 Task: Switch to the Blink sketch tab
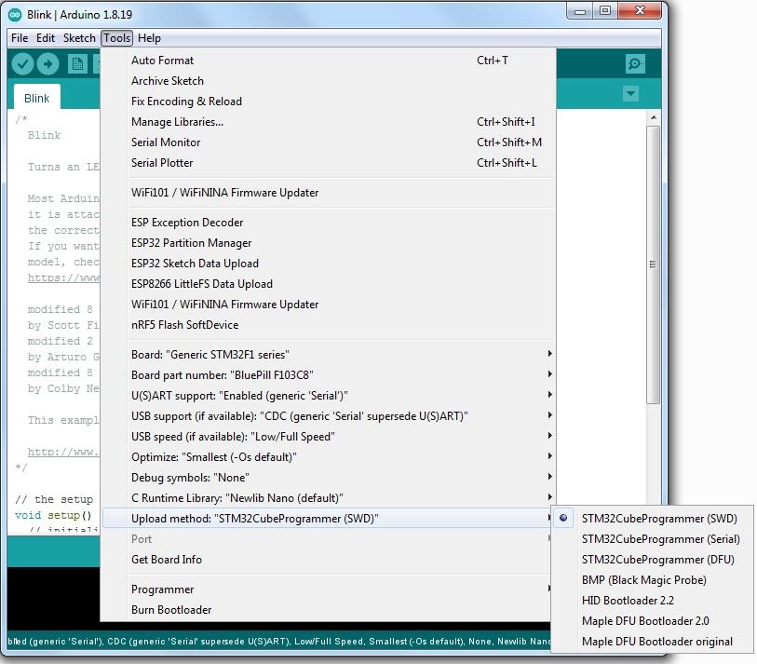pos(36,98)
